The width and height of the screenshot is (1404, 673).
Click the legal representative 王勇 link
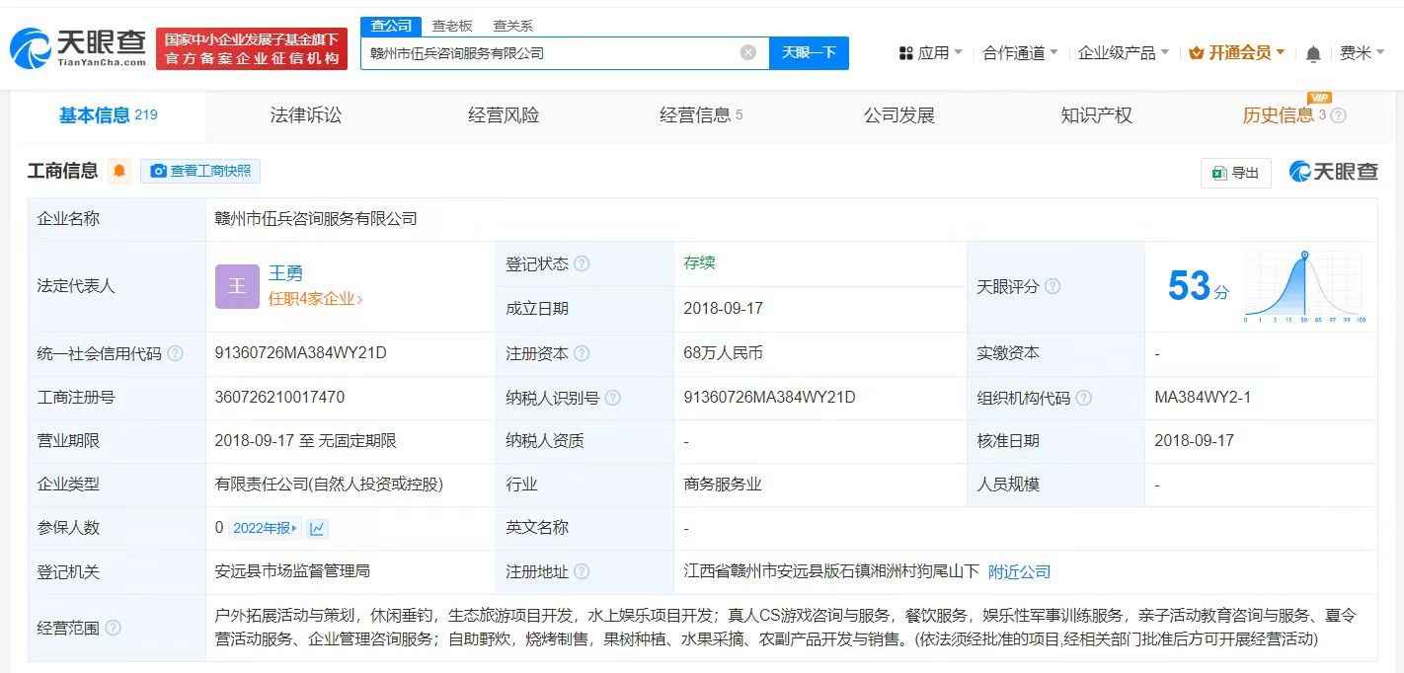[286, 273]
